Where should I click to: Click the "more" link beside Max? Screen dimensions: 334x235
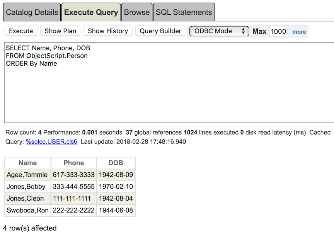point(298,31)
